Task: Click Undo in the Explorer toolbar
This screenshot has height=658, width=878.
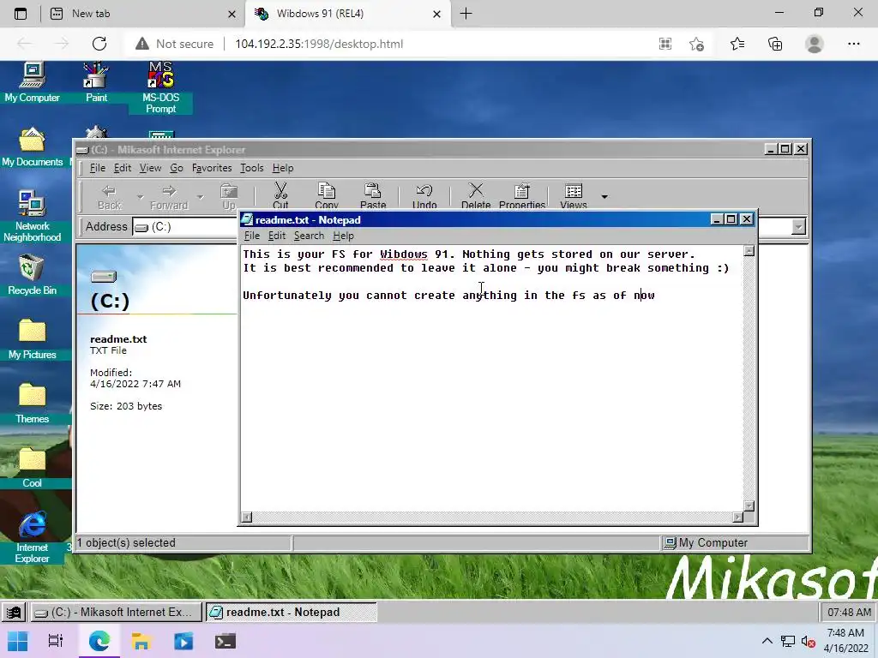Action: pos(424,196)
